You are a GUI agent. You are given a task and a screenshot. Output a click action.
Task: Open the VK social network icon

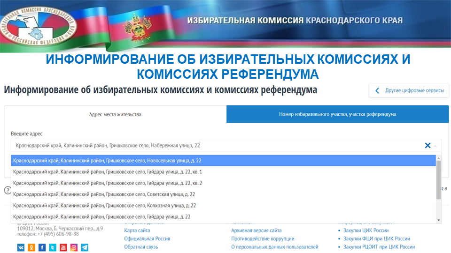pos(21,247)
